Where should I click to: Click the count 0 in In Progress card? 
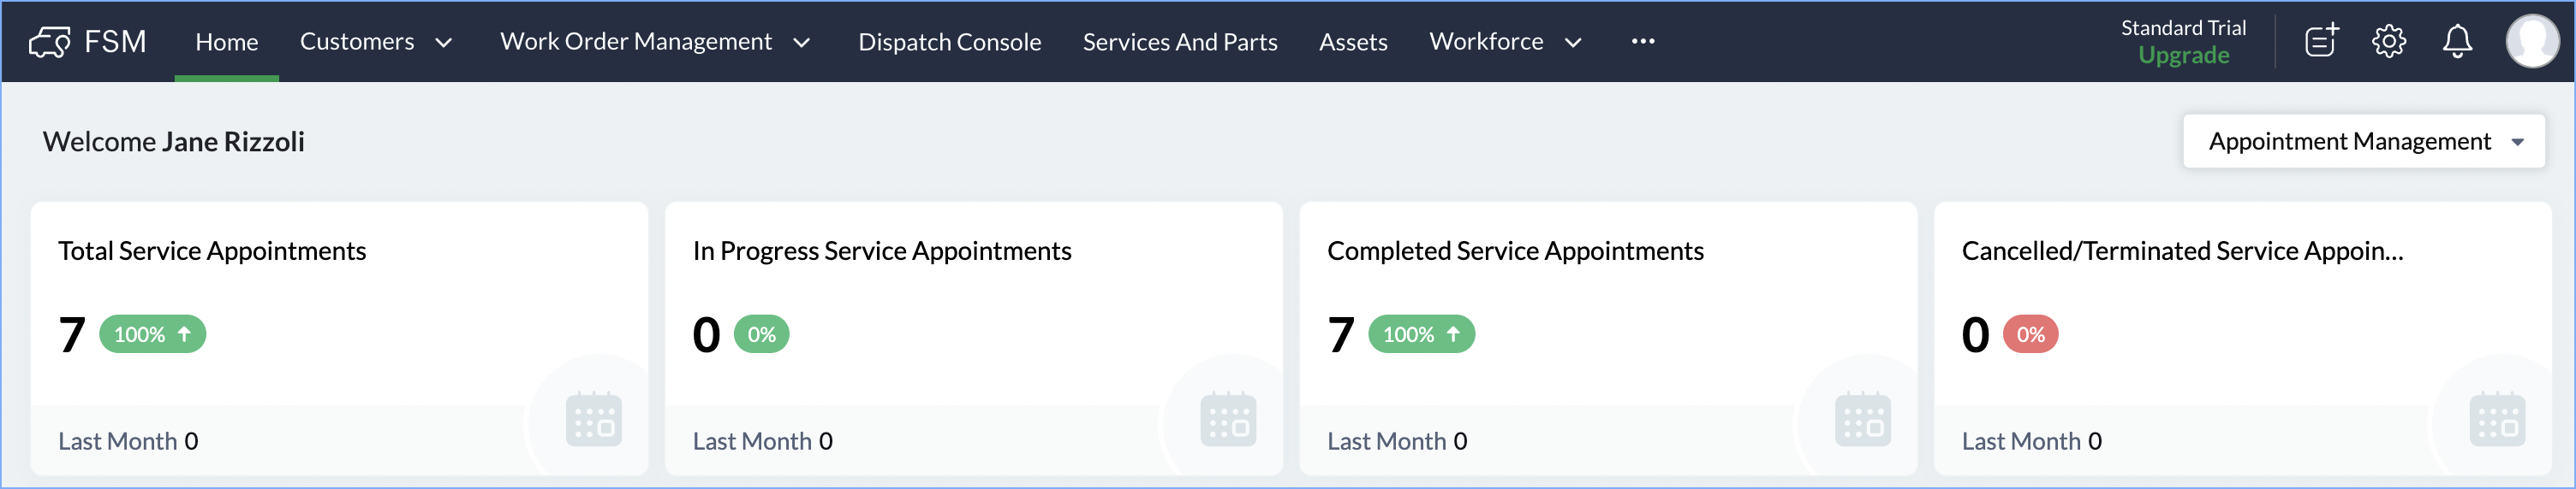(707, 335)
